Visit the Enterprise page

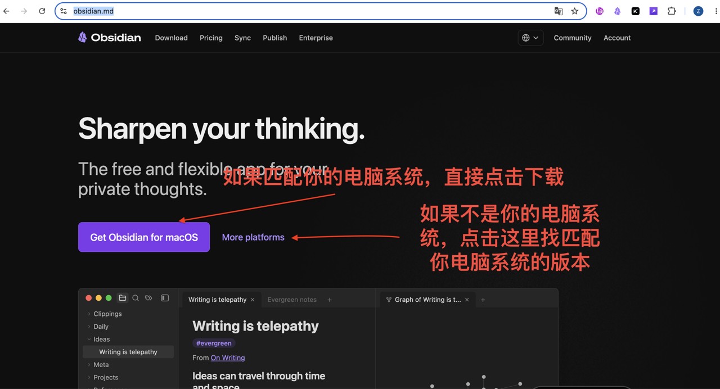316,38
